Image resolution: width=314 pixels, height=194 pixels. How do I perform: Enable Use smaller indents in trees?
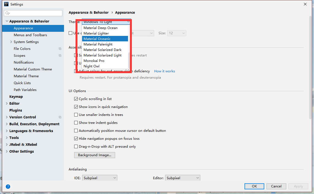(76, 115)
